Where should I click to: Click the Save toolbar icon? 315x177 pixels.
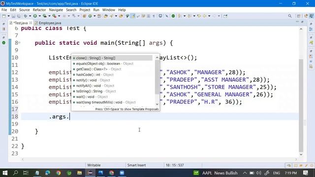(13, 16)
